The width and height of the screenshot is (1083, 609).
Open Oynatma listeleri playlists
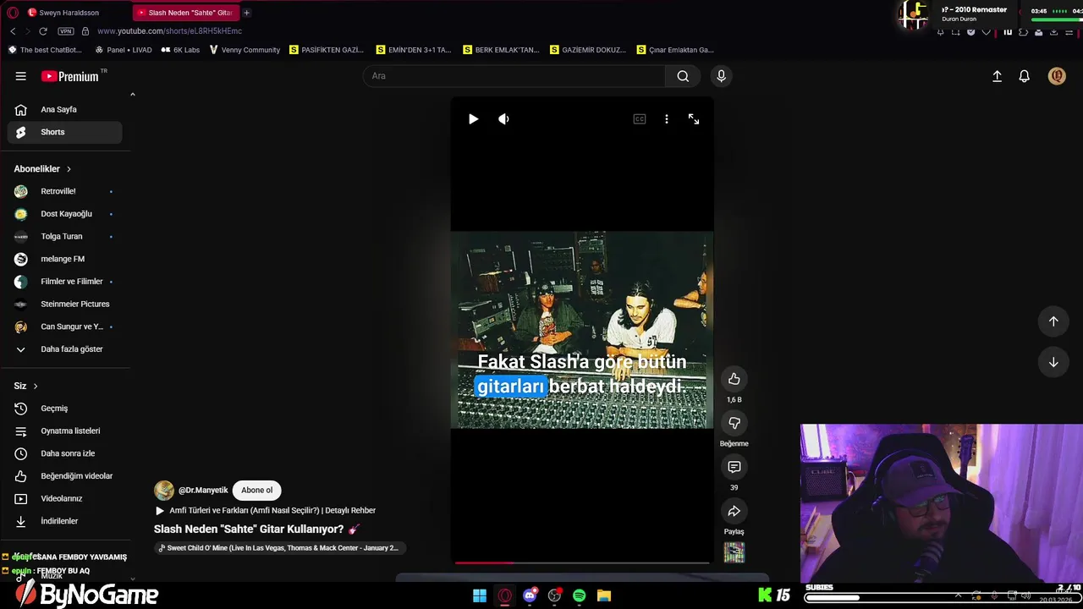[64, 431]
